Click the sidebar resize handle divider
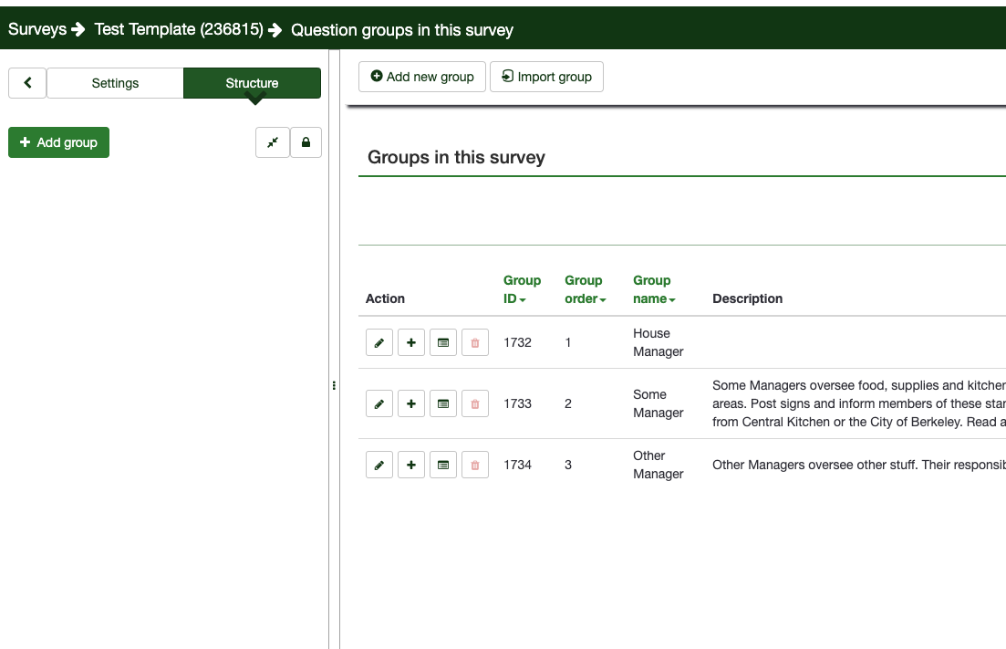Screen dimensions: 1006x649 click(x=334, y=385)
